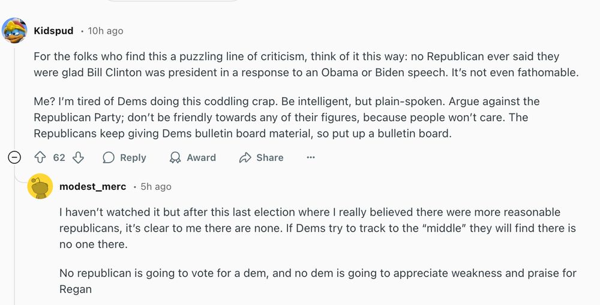The width and height of the screenshot is (600, 305).
Task: Upvote Kidspud's comment
Action: coord(41,157)
